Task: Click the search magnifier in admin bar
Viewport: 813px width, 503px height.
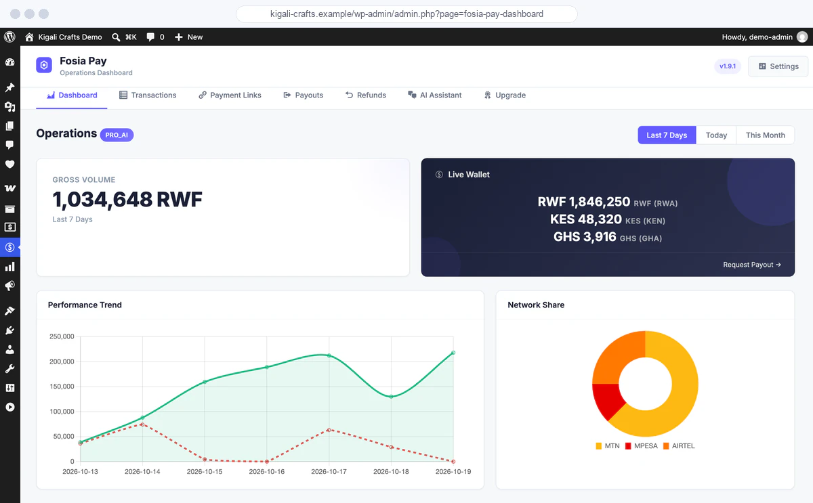Action: tap(116, 37)
